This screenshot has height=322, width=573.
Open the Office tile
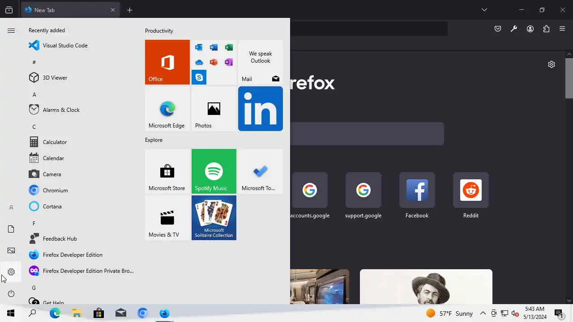(x=167, y=62)
